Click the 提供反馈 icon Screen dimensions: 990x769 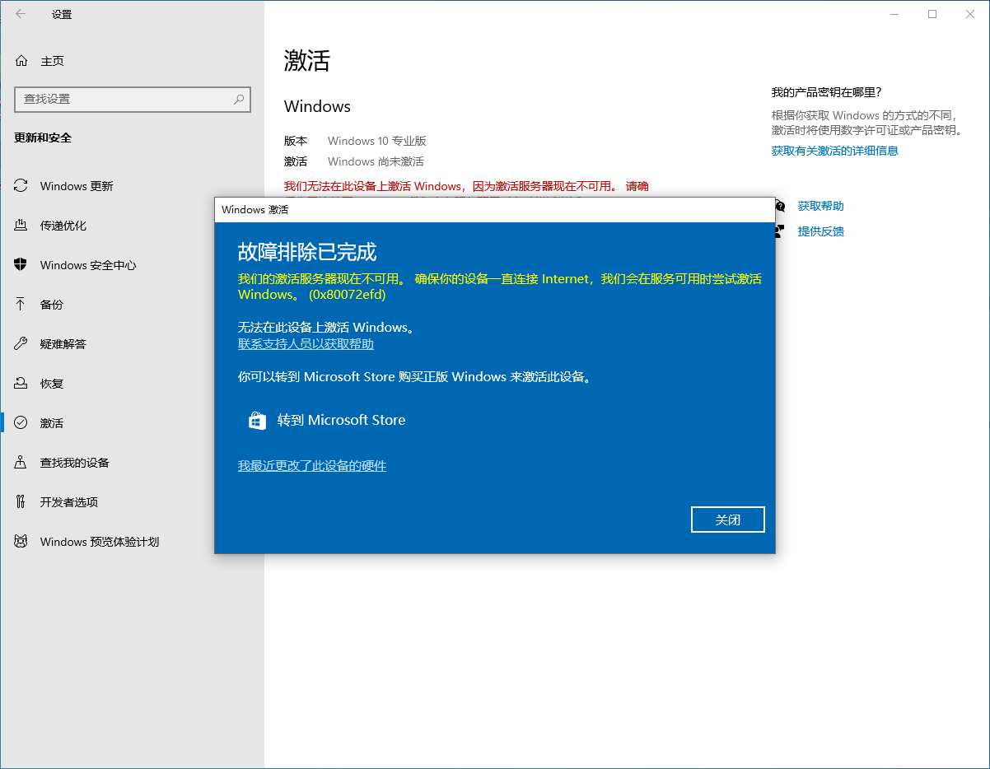[x=780, y=231]
